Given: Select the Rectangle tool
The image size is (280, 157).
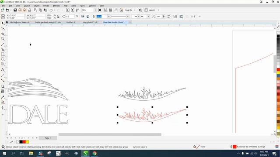Looking at the screenshot, I should coord(3,54).
